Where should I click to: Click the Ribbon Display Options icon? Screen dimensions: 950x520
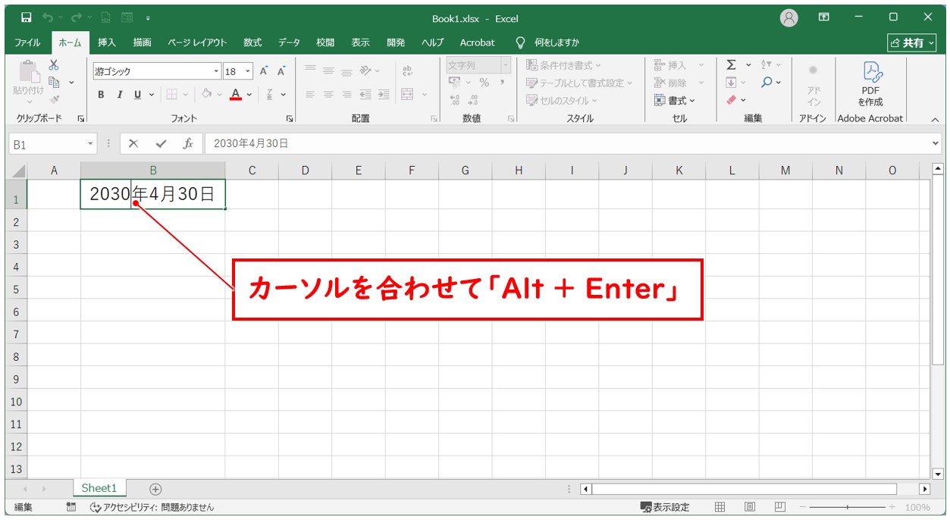click(824, 17)
